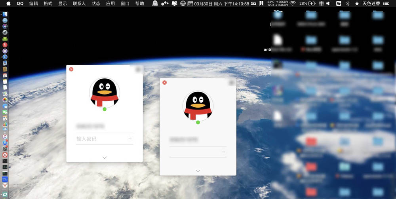This screenshot has width=396, height=199.
Task: Expand more options chevron in the right QQ window
Action: pyautogui.click(x=198, y=171)
